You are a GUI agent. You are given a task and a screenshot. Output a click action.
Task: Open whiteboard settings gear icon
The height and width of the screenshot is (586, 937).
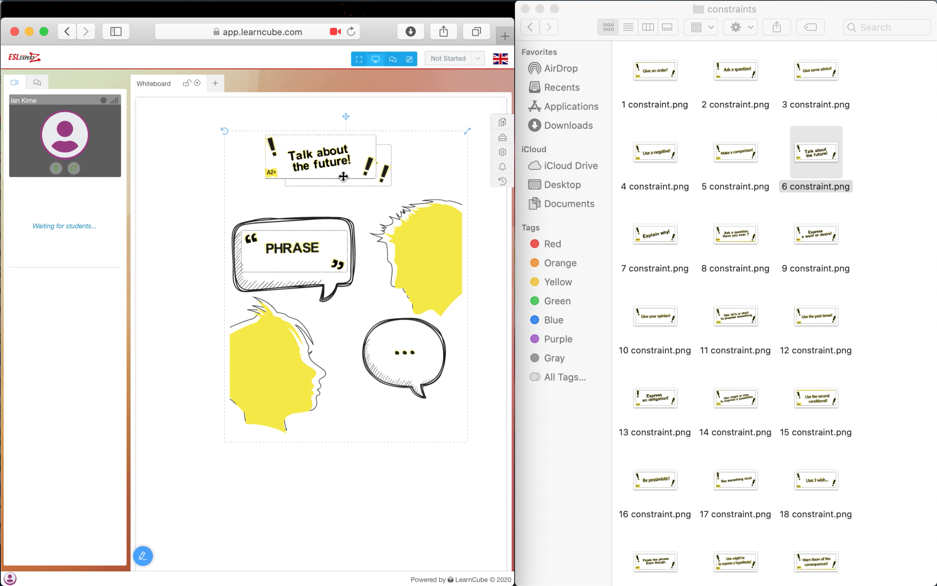coord(502,152)
